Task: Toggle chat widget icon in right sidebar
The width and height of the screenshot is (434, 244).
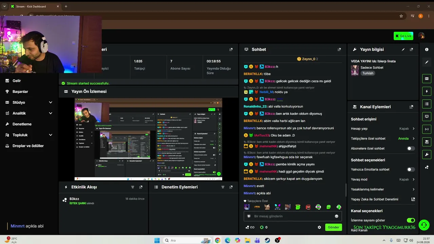Action: click(x=427, y=116)
